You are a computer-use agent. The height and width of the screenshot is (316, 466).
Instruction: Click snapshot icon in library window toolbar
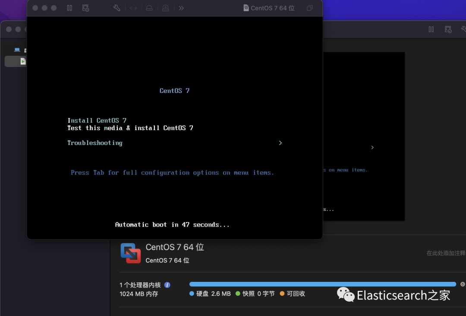448,29
